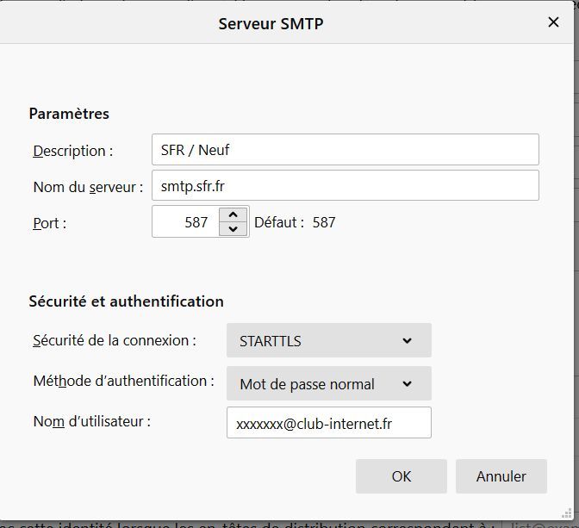Expand the Mot de passe normal dropdown
The image size is (579, 528).
click(328, 384)
